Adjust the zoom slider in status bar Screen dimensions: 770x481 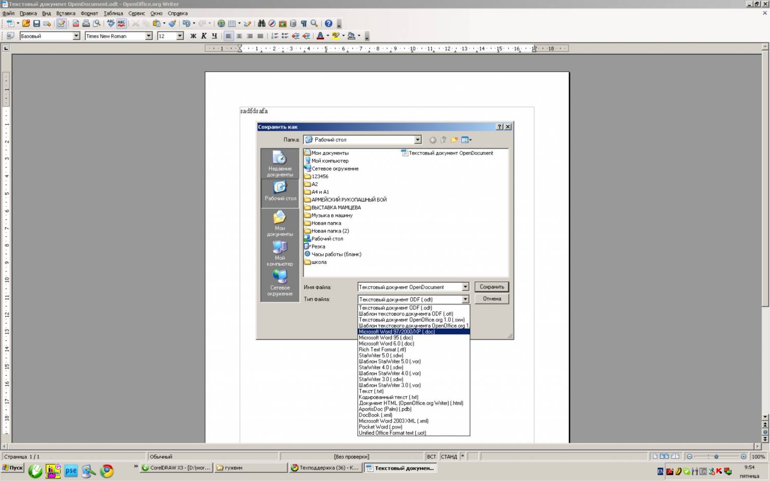(x=716, y=456)
